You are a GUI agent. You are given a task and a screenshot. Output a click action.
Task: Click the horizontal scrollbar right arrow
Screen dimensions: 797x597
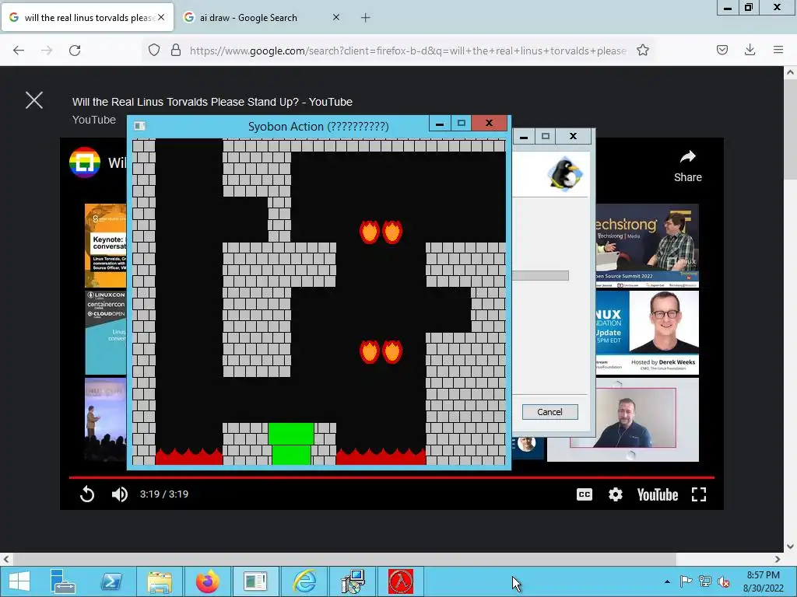(778, 559)
